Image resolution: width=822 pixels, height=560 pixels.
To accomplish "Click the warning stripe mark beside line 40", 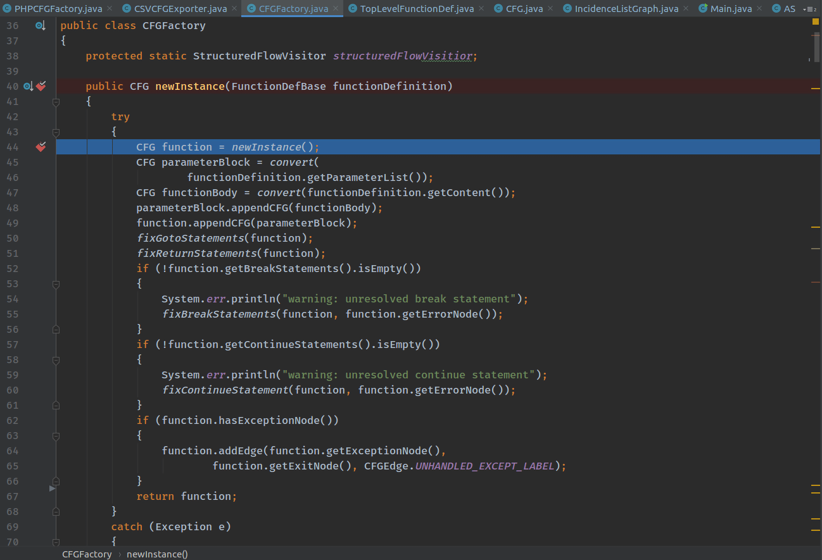I will [x=815, y=88].
